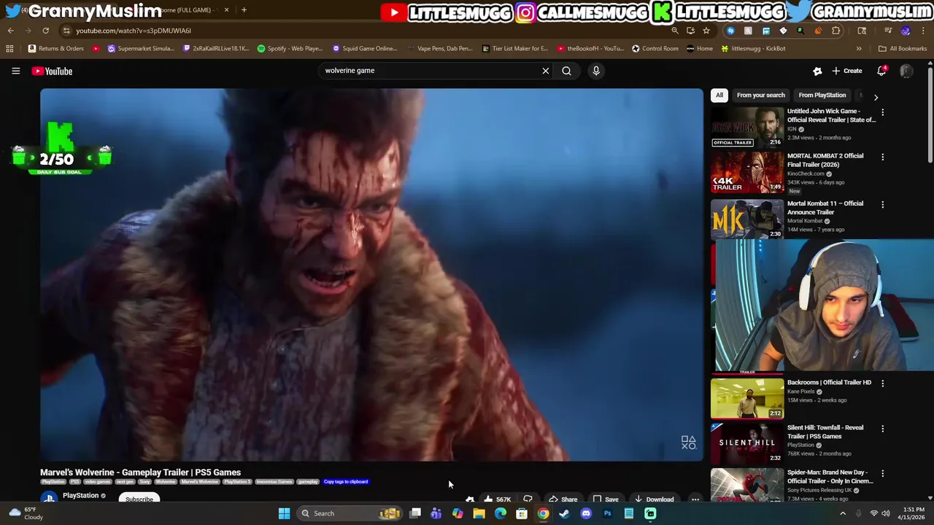934x525 pixels.
Task: Open the 'Spotify - Web Player' bookmark
Action: (290, 49)
